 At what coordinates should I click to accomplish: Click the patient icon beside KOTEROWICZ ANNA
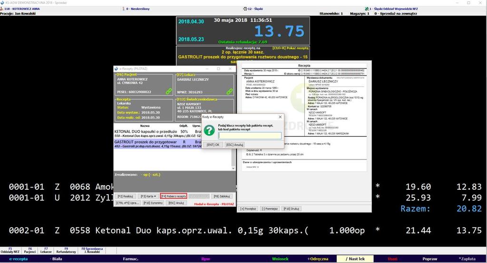tap(2, 9)
